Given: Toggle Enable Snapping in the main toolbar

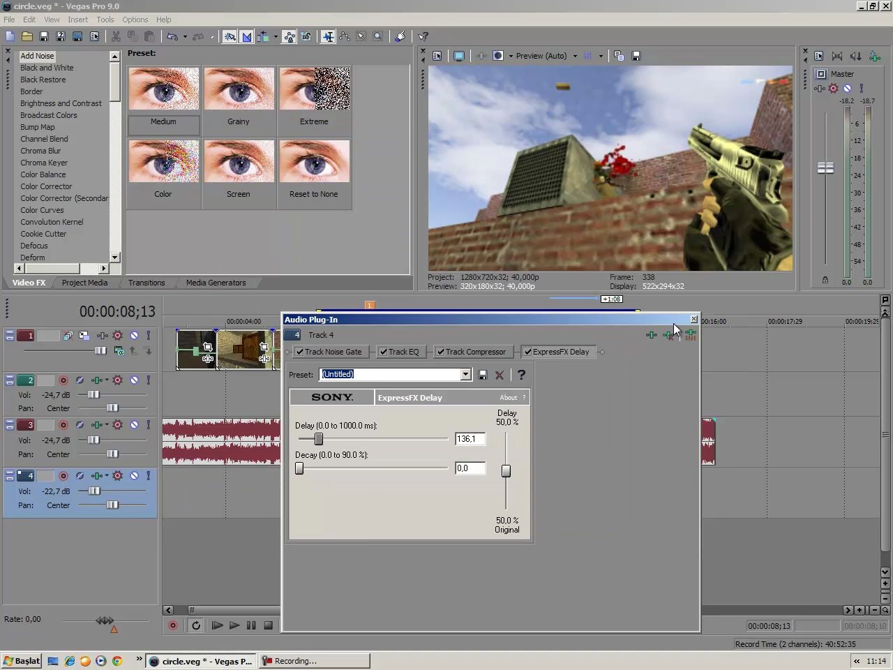Looking at the screenshot, I should tap(230, 36).
